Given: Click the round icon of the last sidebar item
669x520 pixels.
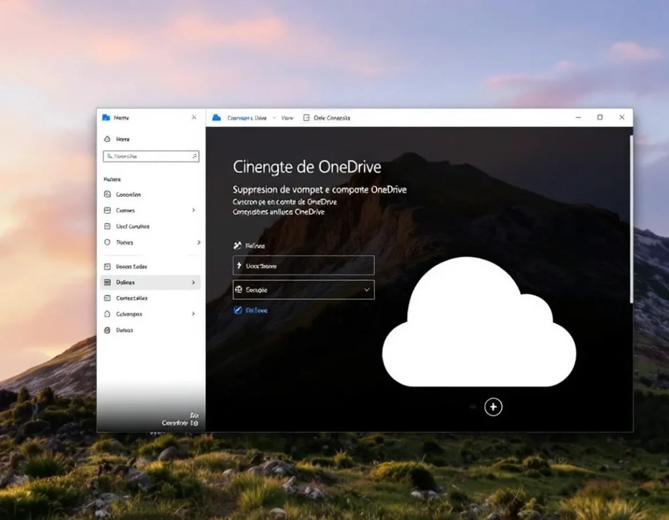Looking at the screenshot, I should click(x=108, y=330).
